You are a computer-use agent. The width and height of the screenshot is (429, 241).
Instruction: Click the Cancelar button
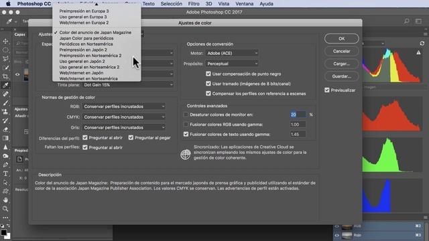click(341, 51)
